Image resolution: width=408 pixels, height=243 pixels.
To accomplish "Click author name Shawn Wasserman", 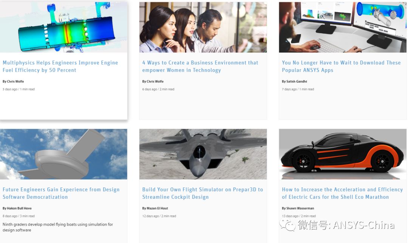I will 300,208.
